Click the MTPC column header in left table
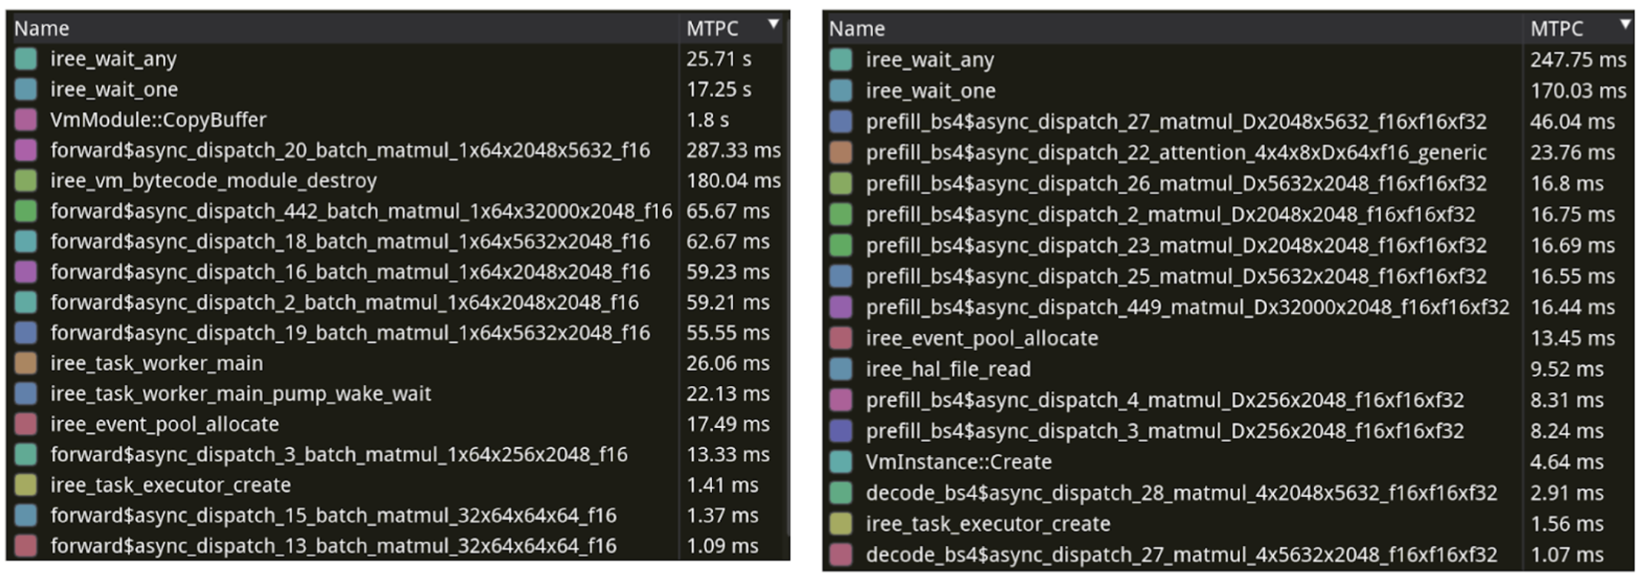The height and width of the screenshot is (582, 1642). (712, 28)
